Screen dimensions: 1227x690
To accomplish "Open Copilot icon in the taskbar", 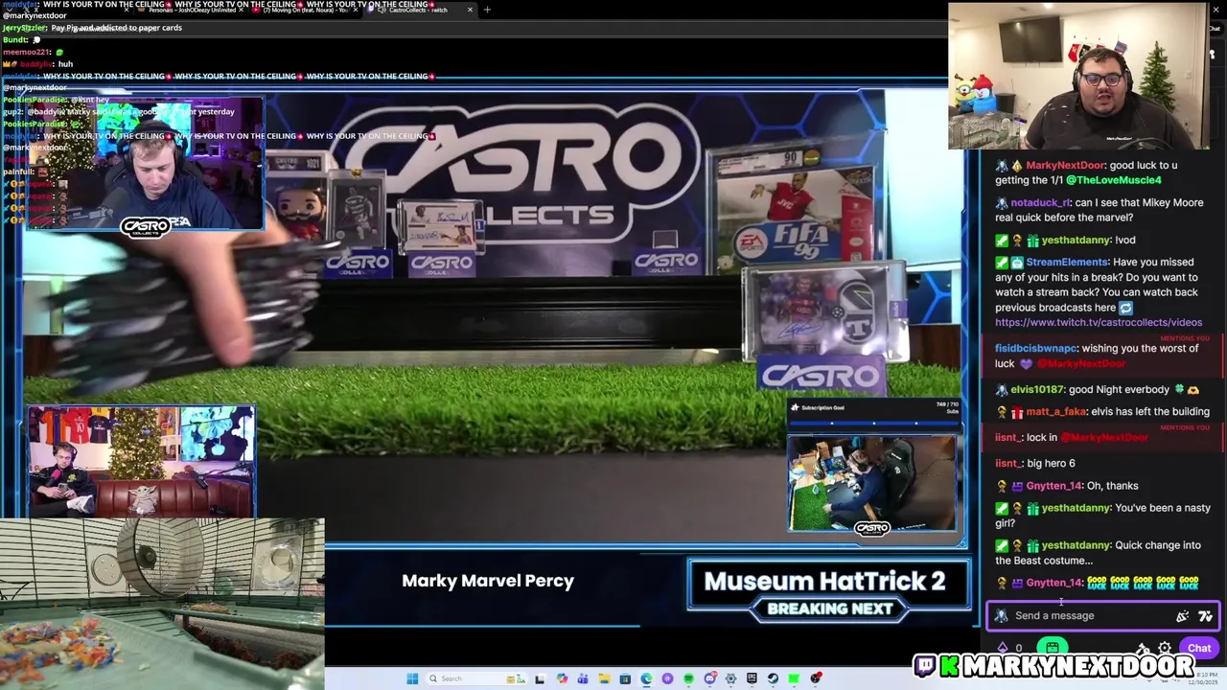I will pos(562,678).
